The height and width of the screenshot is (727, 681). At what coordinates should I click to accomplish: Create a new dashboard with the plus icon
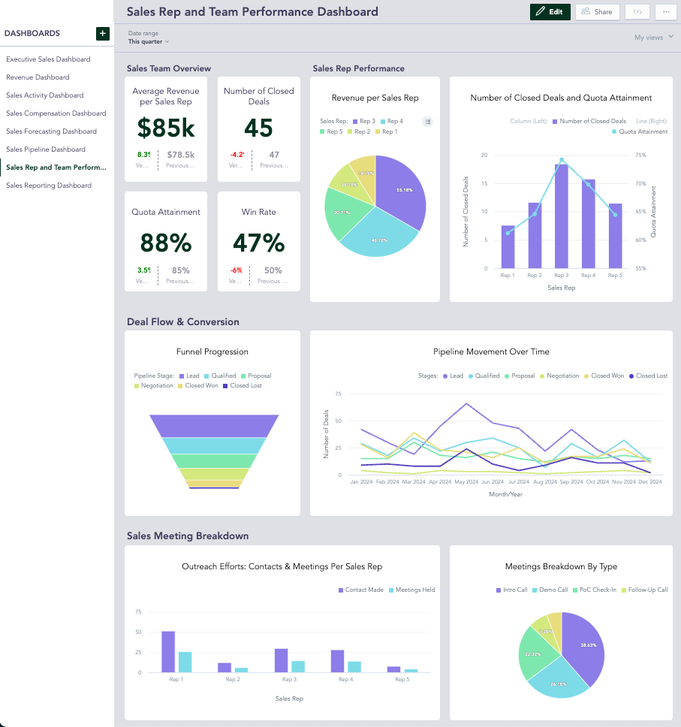[x=102, y=34]
